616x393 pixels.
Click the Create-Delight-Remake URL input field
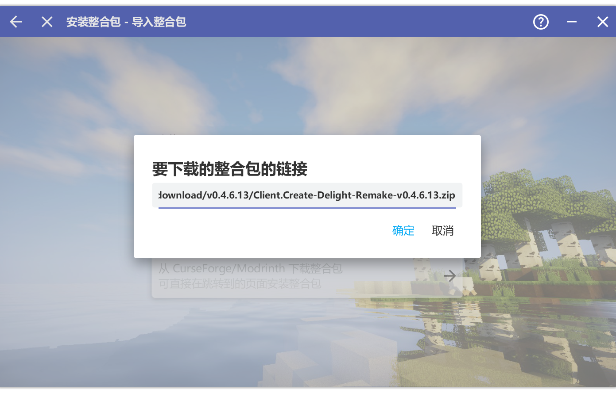click(307, 195)
